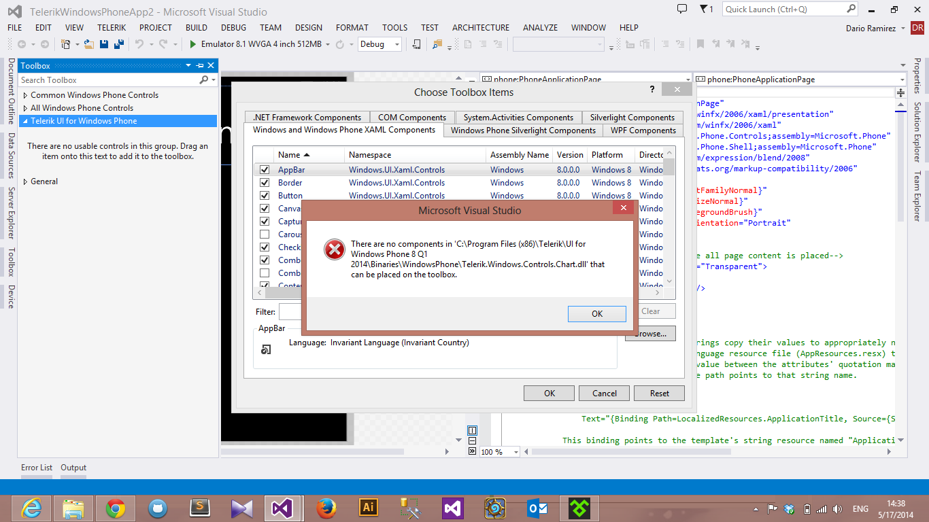Open the Feedback speech bubble icon

[682, 9]
